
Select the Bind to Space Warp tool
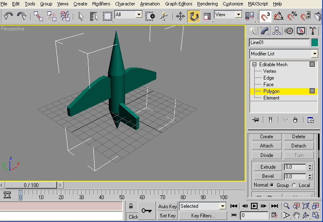pyautogui.click(x=65, y=16)
